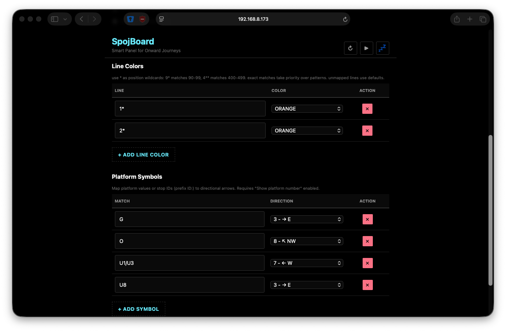
Task: Delete the 1* line color row
Action: (367, 109)
